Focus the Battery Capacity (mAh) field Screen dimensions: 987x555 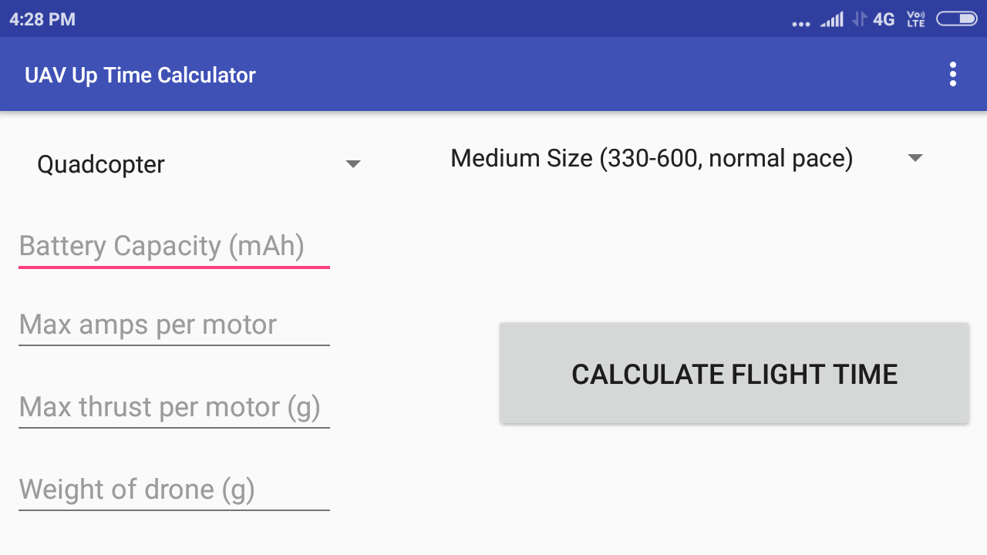[x=173, y=247]
